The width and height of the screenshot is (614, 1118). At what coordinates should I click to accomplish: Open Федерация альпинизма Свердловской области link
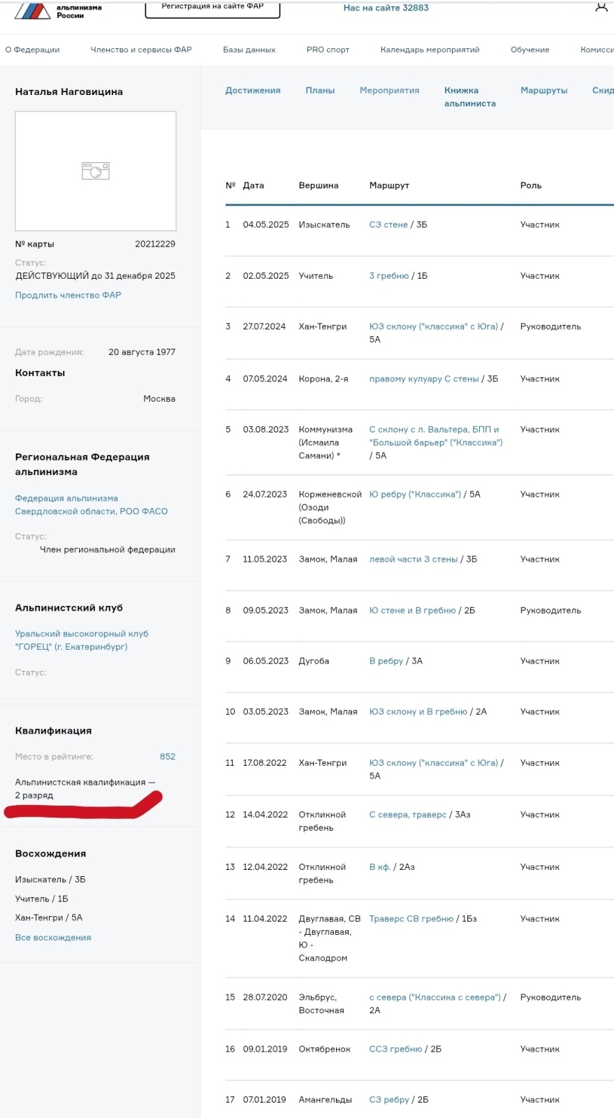tap(91, 504)
